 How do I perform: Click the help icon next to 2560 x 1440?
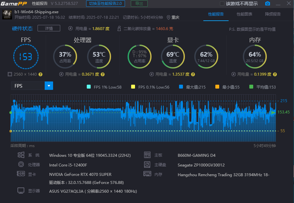[40, 75]
